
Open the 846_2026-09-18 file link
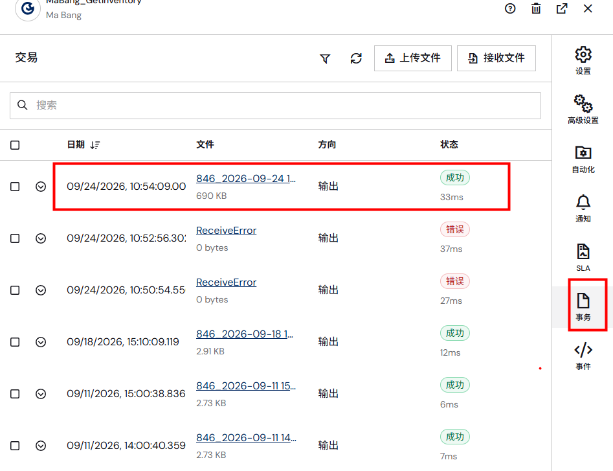[245, 334]
